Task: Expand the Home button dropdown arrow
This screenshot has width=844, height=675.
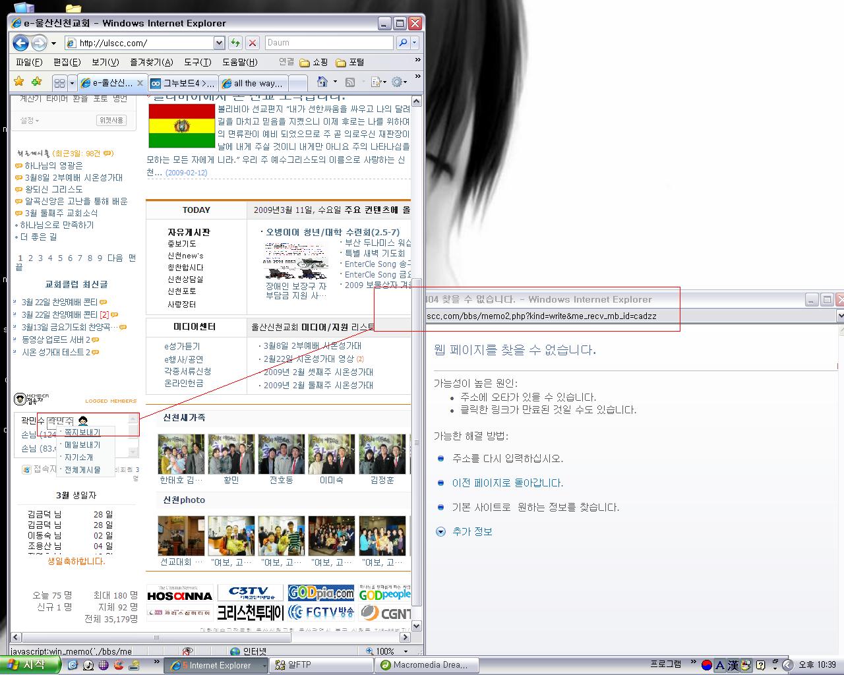Action: pos(335,82)
